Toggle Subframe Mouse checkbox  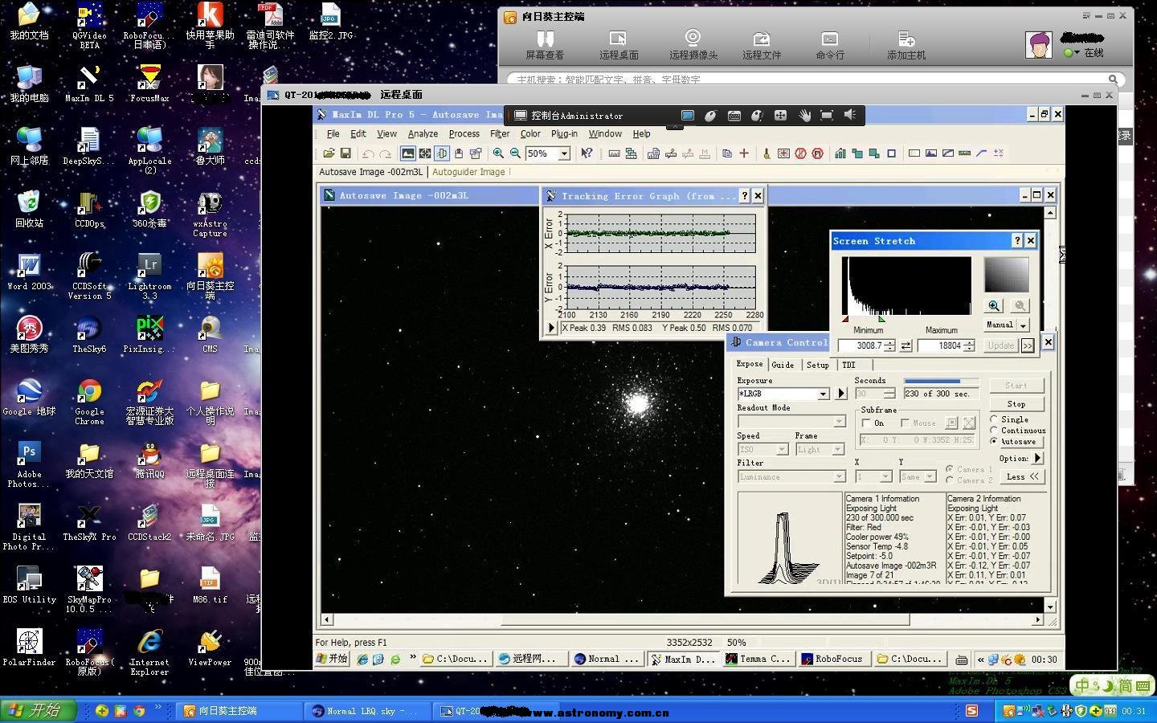pos(905,423)
